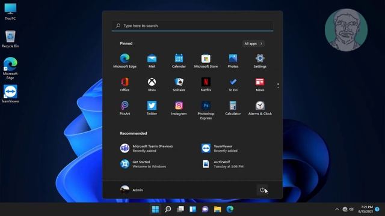Show hidden system tray icons
This screenshot has width=385, height=216.
(x=337, y=209)
